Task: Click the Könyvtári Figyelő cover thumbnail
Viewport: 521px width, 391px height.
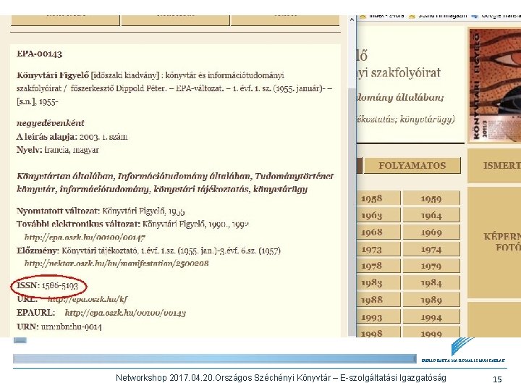Action: pyautogui.click(x=495, y=85)
